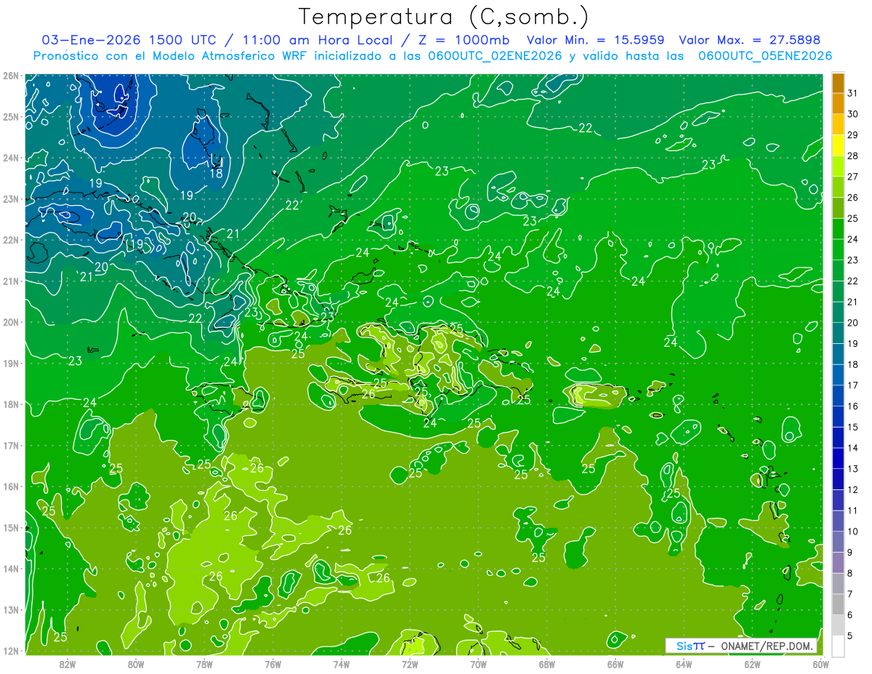Image resolution: width=872 pixels, height=674 pixels.
Task: Click the '17N' latitude axis label
Action: [x=11, y=446]
